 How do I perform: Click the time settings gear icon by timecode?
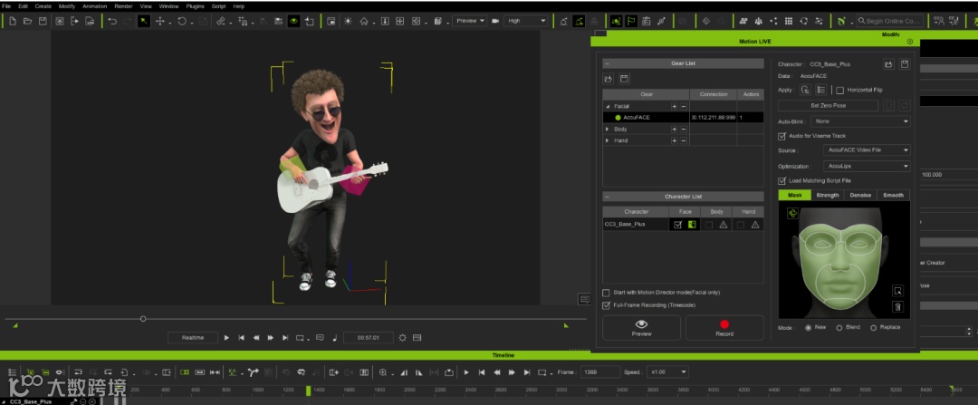402,338
